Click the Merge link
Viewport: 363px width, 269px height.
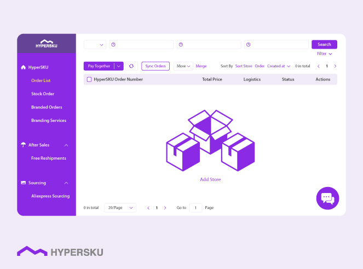pyautogui.click(x=201, y=66)
